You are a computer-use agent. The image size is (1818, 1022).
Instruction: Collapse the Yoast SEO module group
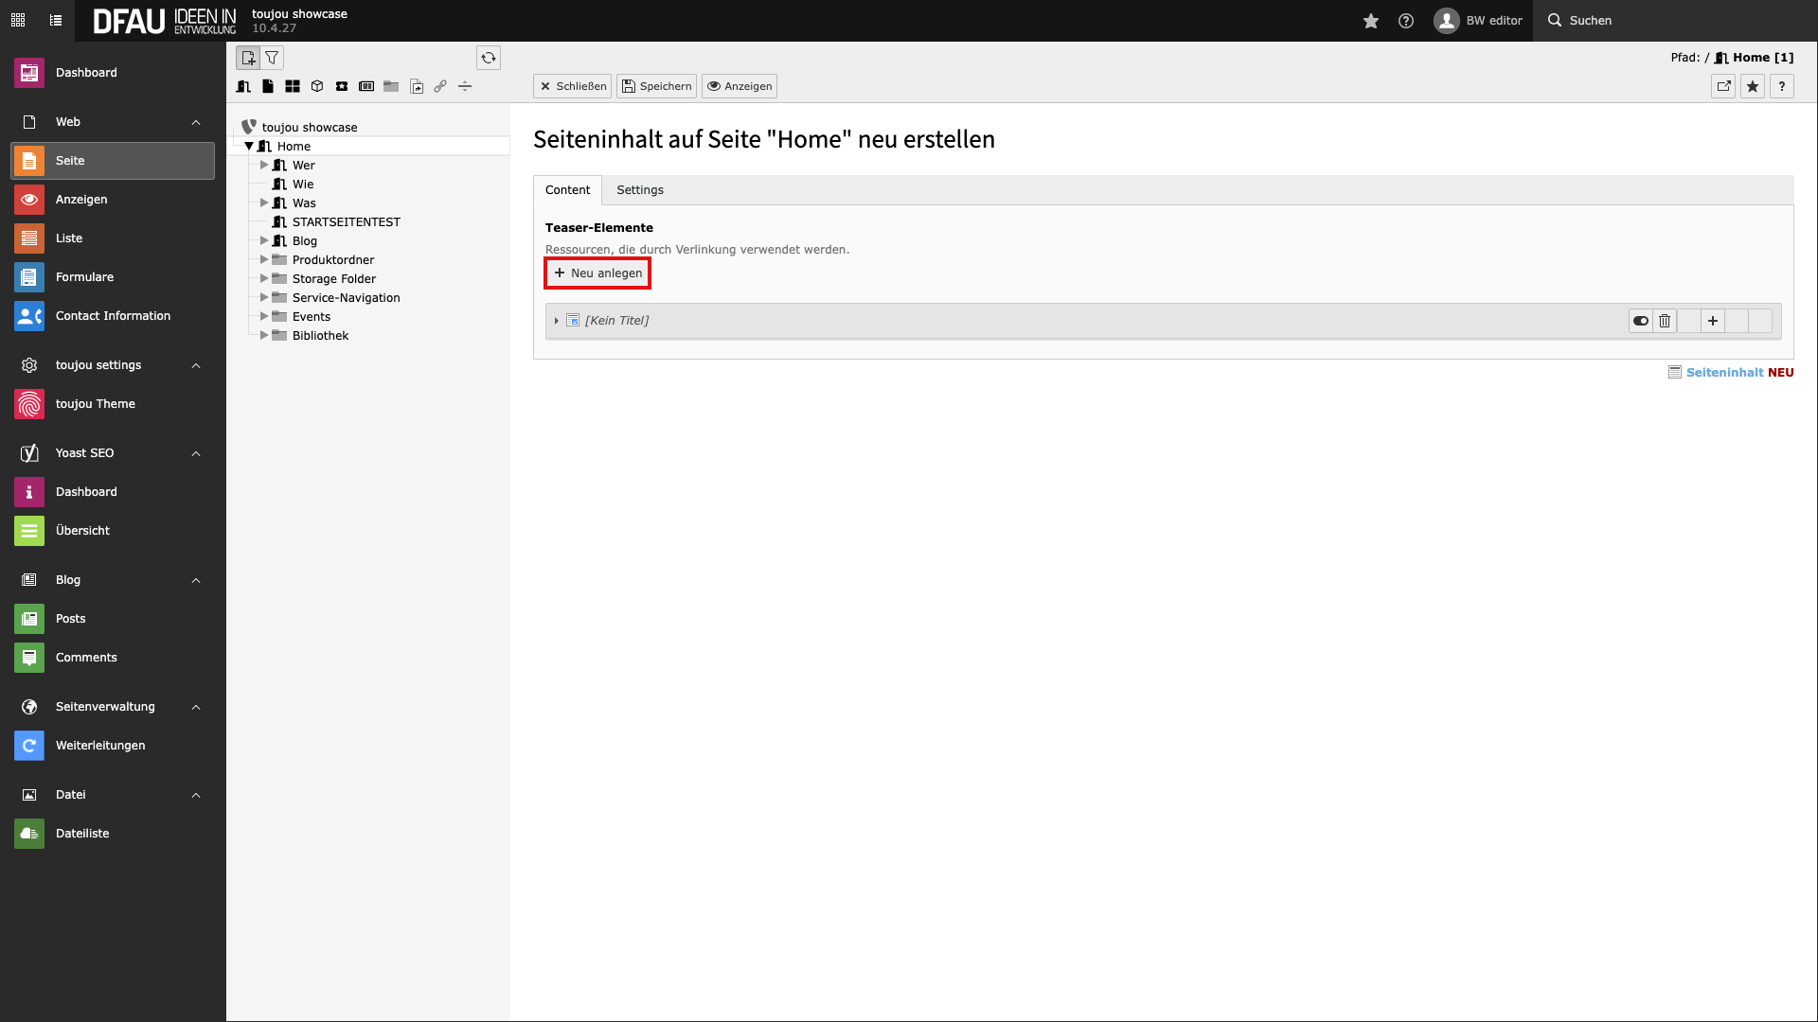tap(196, 453)
